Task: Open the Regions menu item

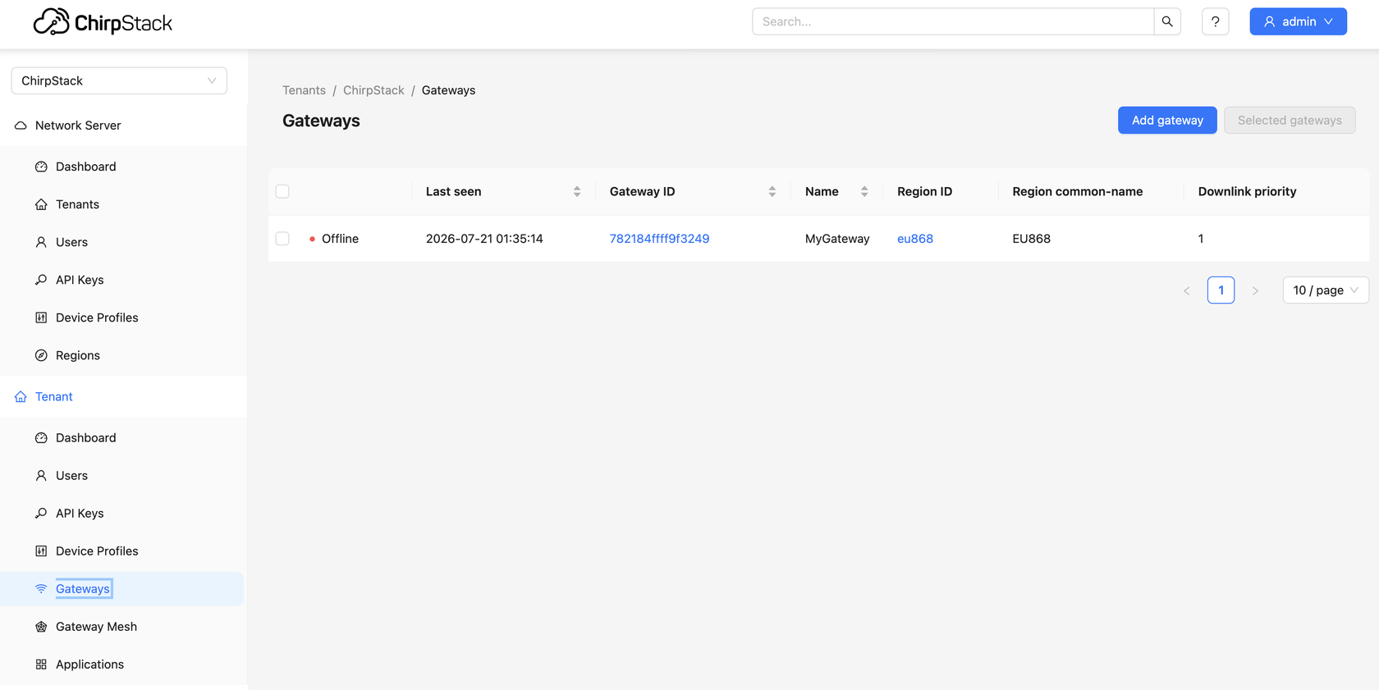Action: pos(123,355)
